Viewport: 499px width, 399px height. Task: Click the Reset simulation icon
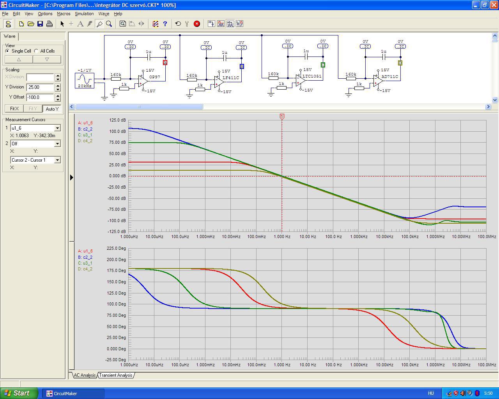[x=178, y=24]
